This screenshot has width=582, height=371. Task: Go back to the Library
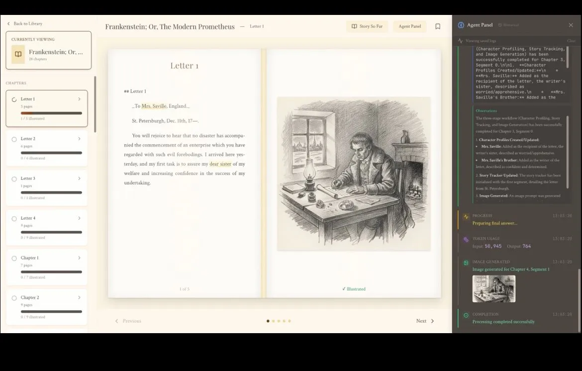click(24, 24)
